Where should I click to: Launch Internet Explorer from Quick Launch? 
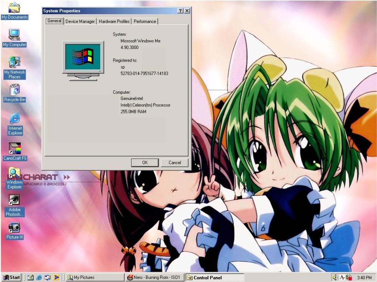pos(39,277)
